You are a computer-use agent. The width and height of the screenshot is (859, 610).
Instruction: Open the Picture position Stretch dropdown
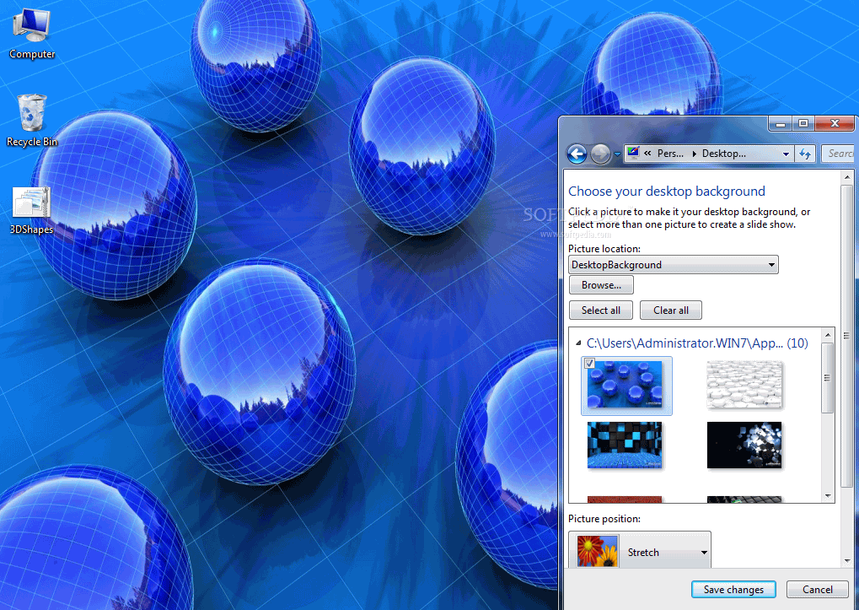(639, 550)
